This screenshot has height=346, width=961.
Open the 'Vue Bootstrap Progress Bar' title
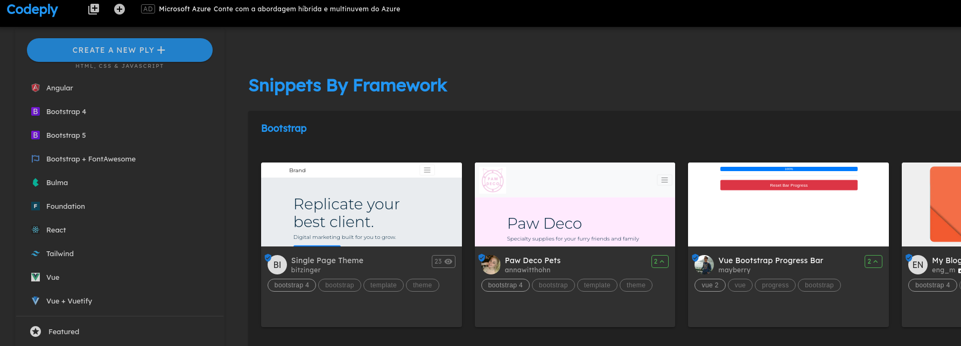click(x=770, y=260)
